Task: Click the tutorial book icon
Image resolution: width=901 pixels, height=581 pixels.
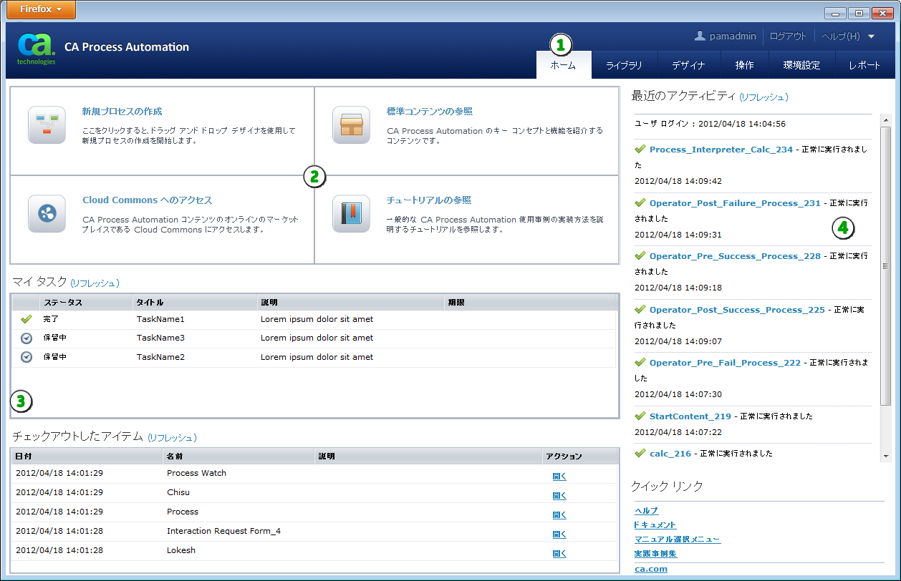Action: (x=351, y=213)
